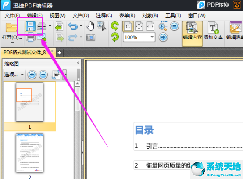Save the document with floppy disk icon
This screenshot has width=243, height=179.
(x=31, y=26)
